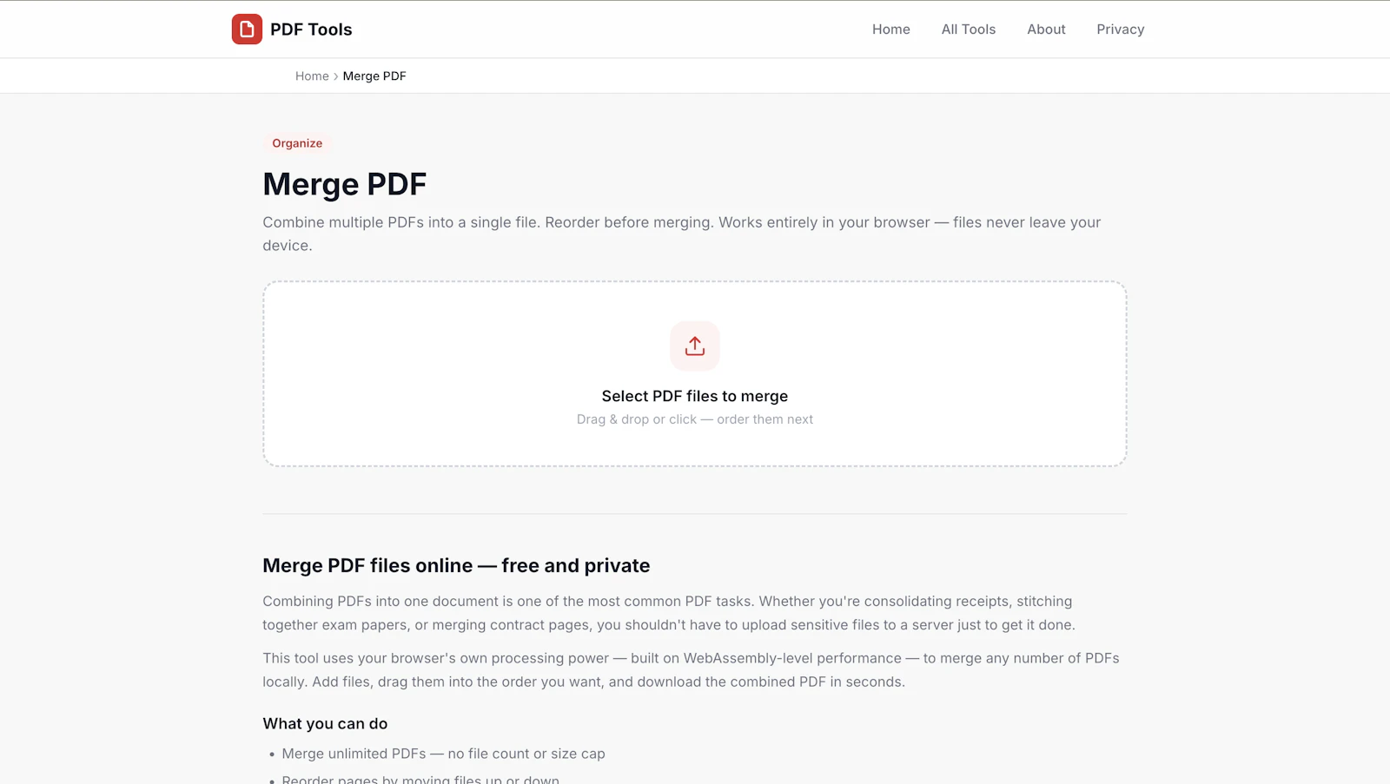The width and height of the screenshot is (1390, 784).
Task: Click the red PDF Tools logo icon
Action: [x=247, y=30]
